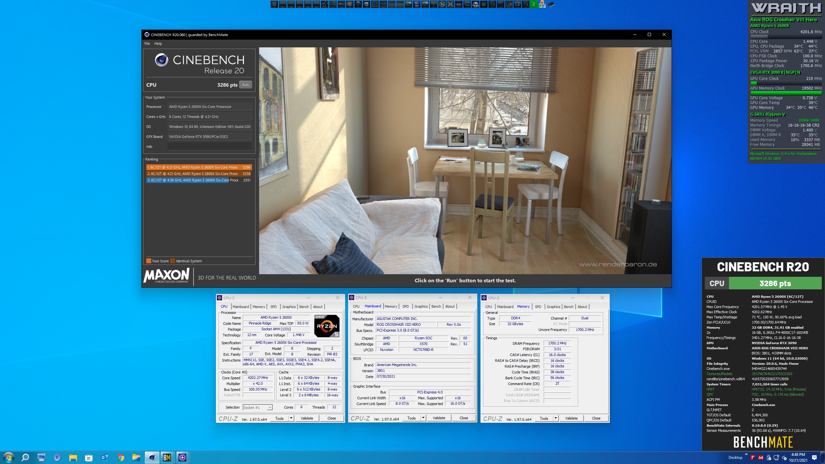825x464 pixels.
Task: Click the taskbar search magnifier
Action: (x=25, y=457)
